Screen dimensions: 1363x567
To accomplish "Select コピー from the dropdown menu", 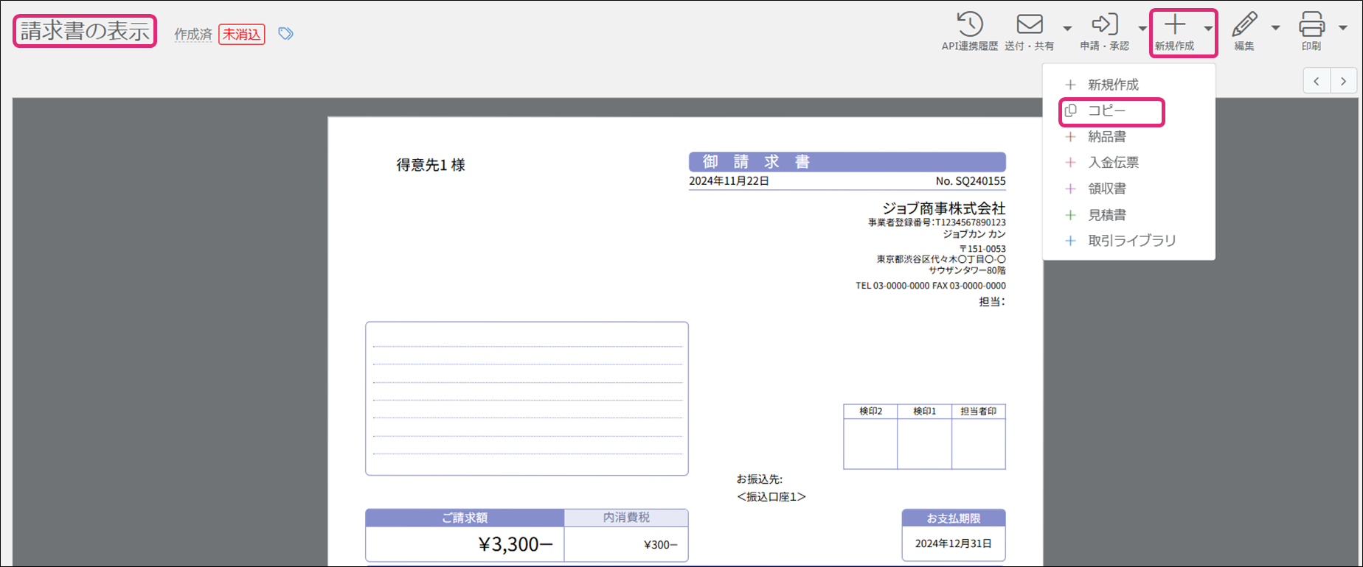I will pos(1106,111).
